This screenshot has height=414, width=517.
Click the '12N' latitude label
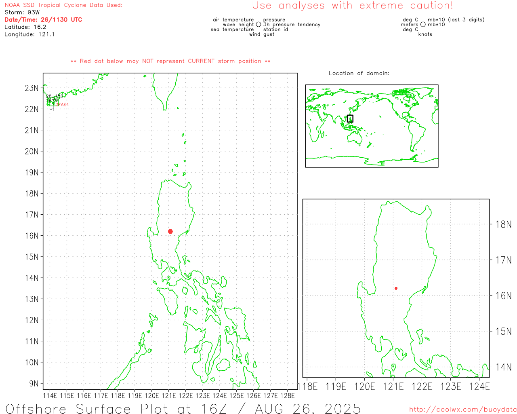pyautogui.click(x=32, y=320)
